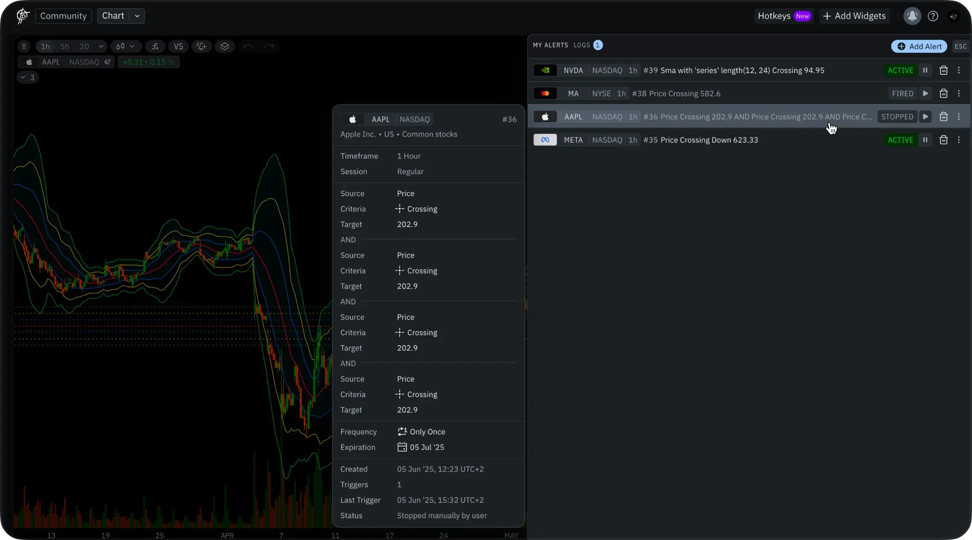The height and width of the screenshot is (540, 972).
Task: Delete the NVDA alert #39
Action: pyautogui.click(x=943, y=70)
